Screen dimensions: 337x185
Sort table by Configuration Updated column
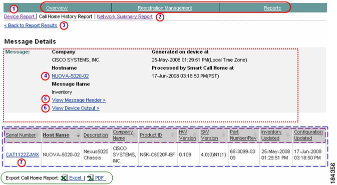point(308,135)
